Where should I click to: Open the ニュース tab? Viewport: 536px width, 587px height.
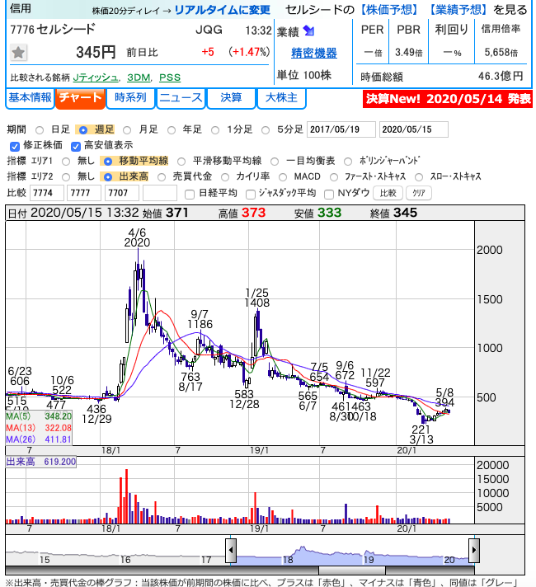[x=181, y=98]
